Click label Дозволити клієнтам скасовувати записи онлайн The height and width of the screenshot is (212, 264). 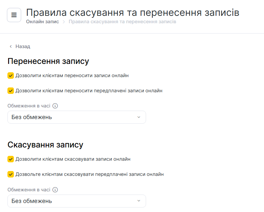pyautogui.click(x=73, y=159)
